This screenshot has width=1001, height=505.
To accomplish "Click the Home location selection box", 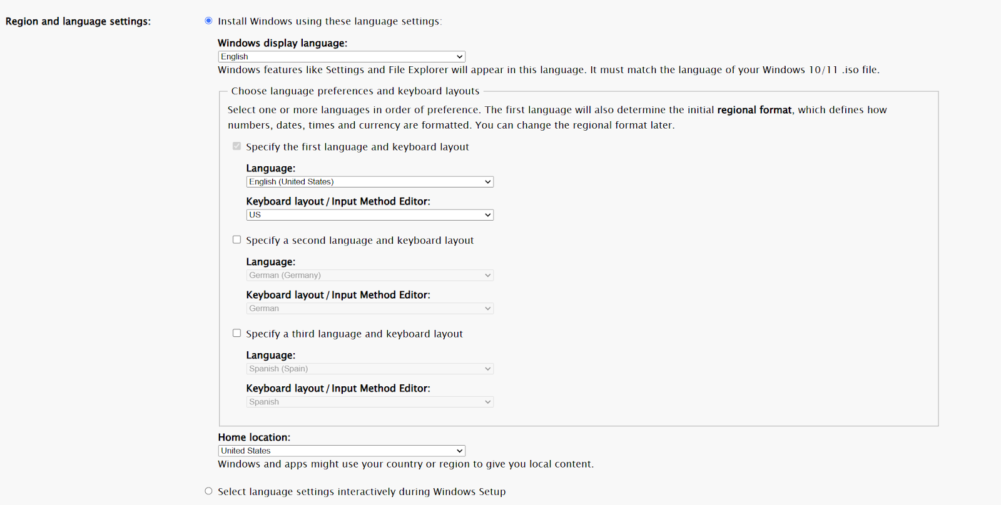I will pos(341,450).
